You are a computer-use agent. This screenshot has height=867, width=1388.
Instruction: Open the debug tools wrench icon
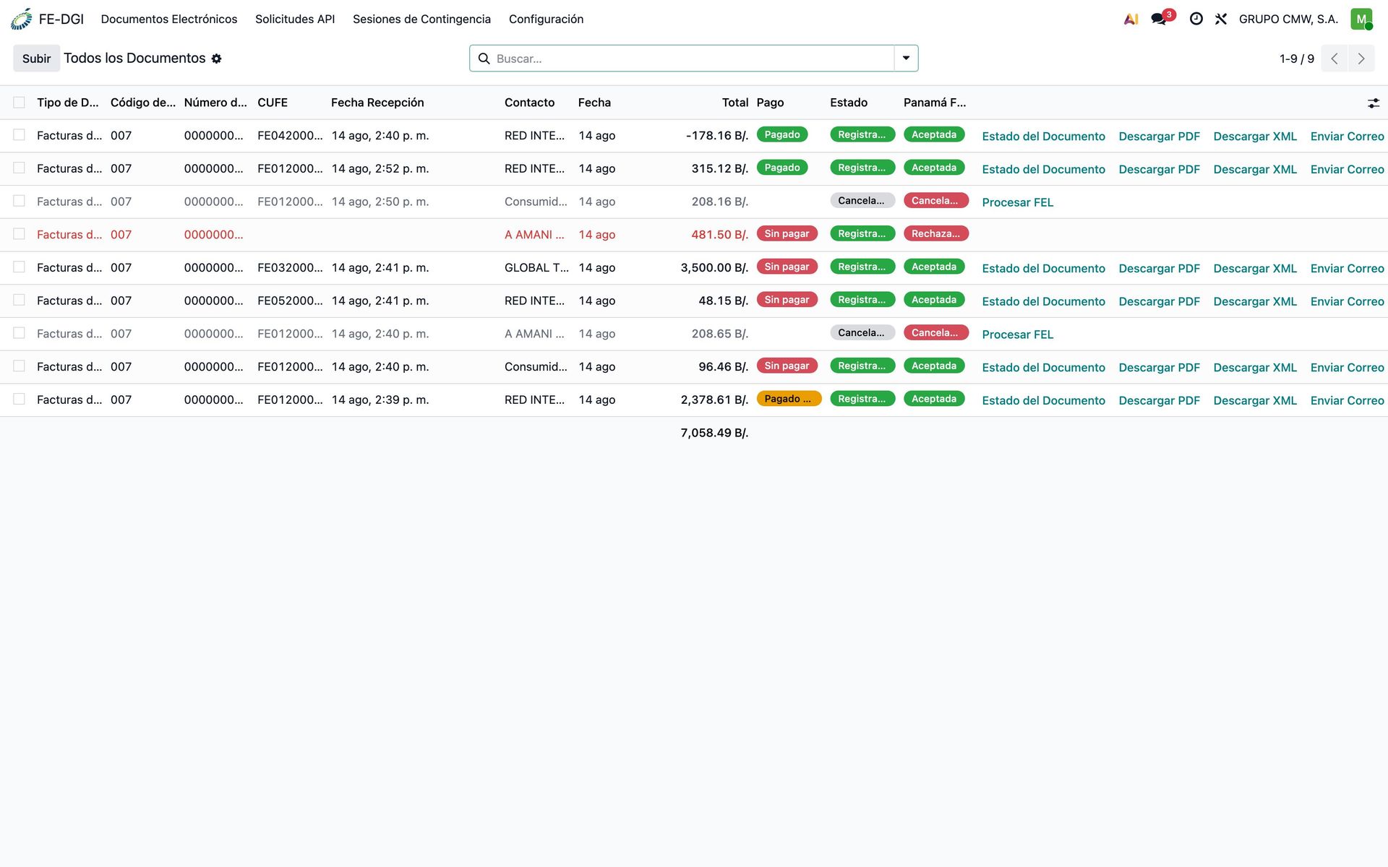click(1221, 19)
